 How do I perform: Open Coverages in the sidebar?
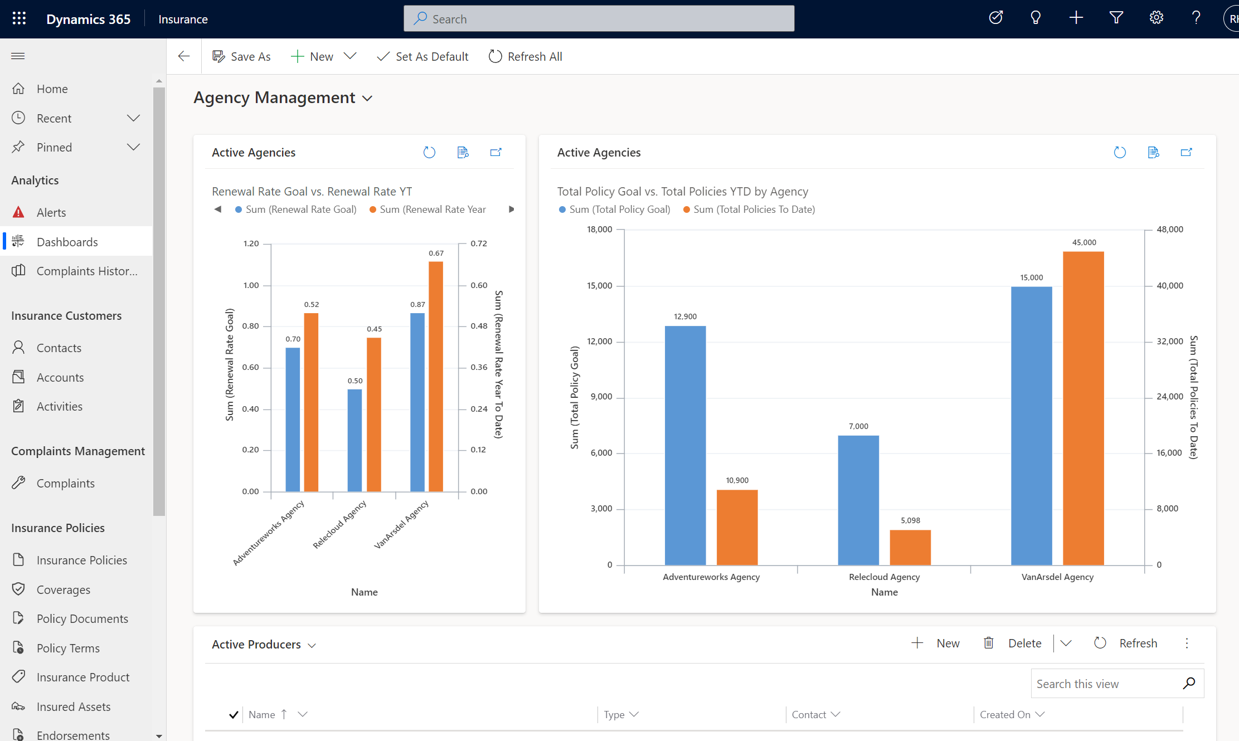[77, 589]
